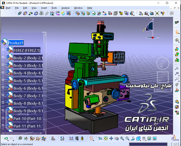Toggle the Hide/Show icon
The height and width of the screenshot is (146, 181).
(149, 138)
